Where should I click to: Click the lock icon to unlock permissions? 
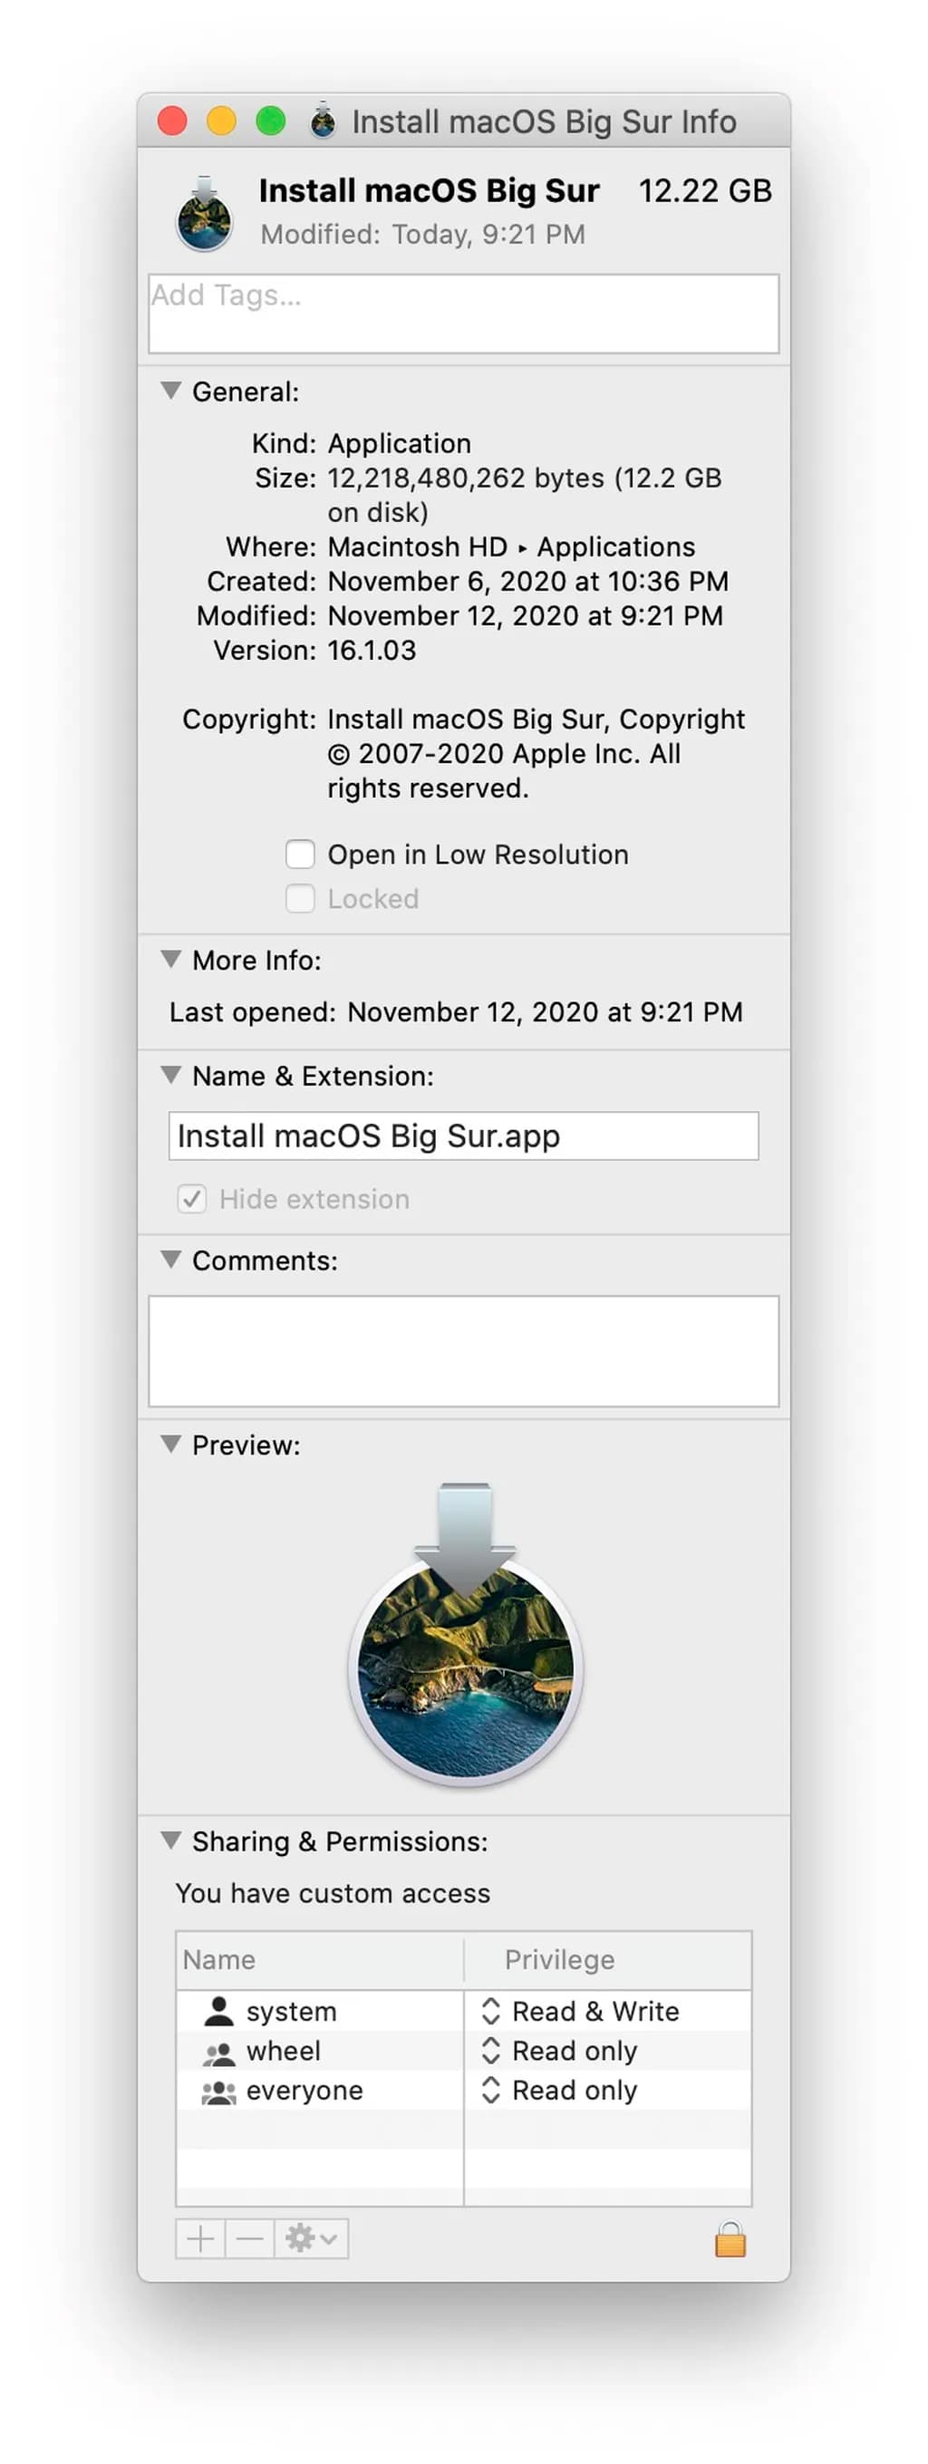730,2239
